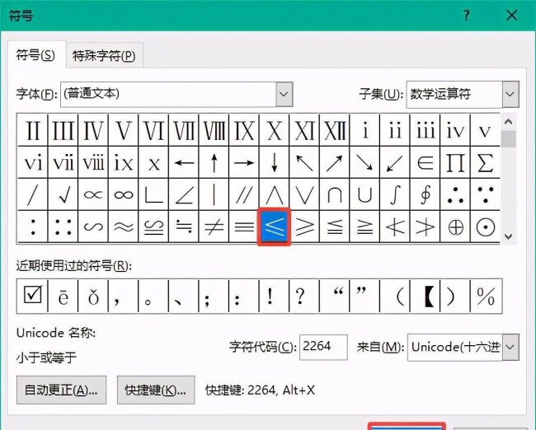Click the 字符代码 input field
This screenshot has height=430, width=536.
pyautogui.click(x=323, y=347)
